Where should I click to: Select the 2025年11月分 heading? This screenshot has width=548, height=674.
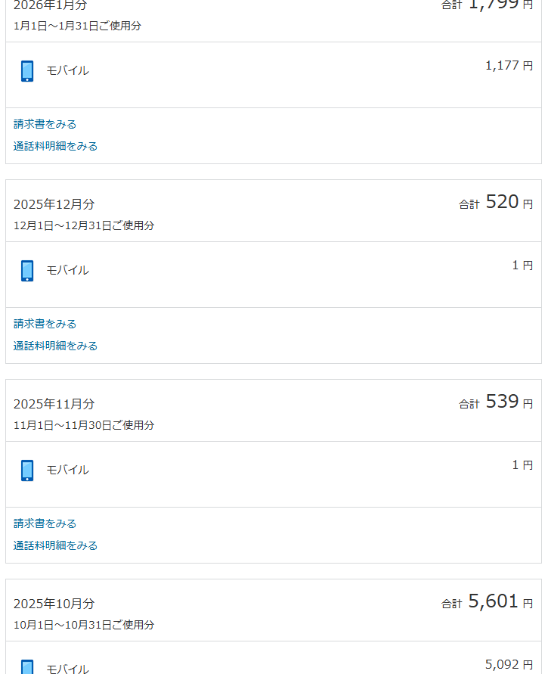[54, 404]
